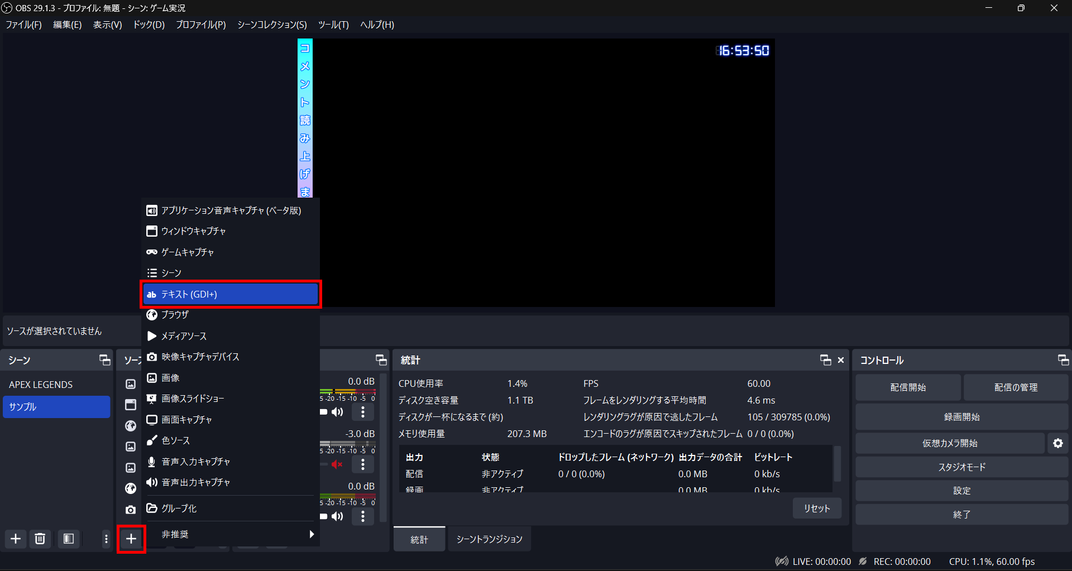Open ヘルプ(H) menu

click(377, 25)
